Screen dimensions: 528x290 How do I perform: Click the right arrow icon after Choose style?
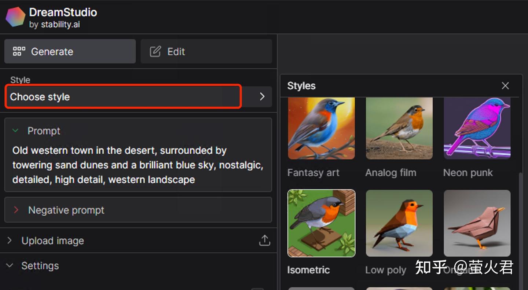[262, 96]
